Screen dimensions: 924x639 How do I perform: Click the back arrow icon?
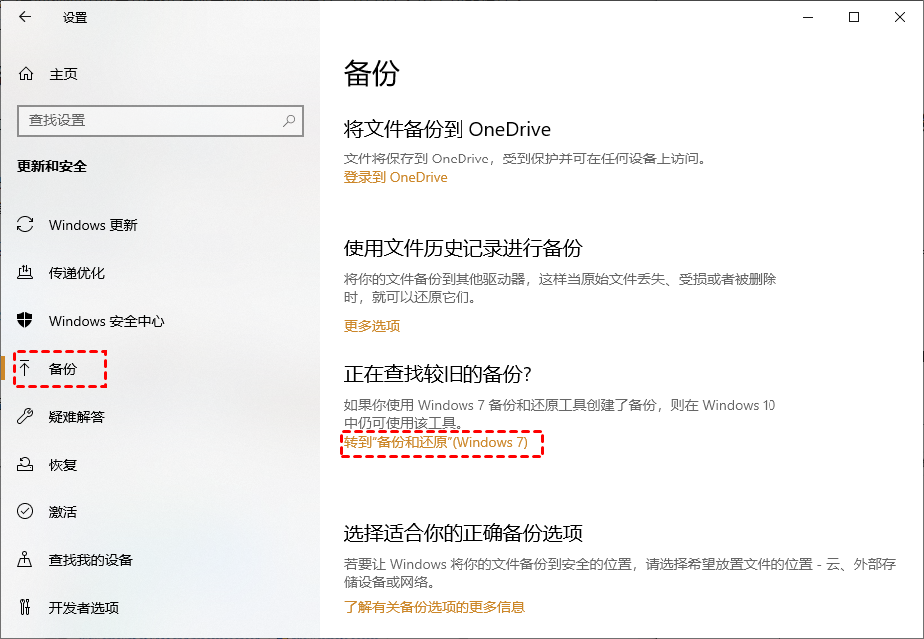pyautogui.click(x=25, y=17)
